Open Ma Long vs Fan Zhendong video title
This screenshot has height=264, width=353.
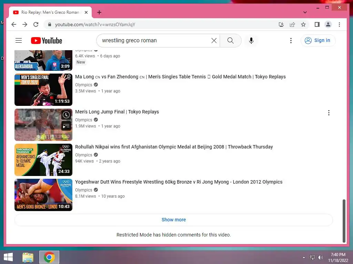180,77
